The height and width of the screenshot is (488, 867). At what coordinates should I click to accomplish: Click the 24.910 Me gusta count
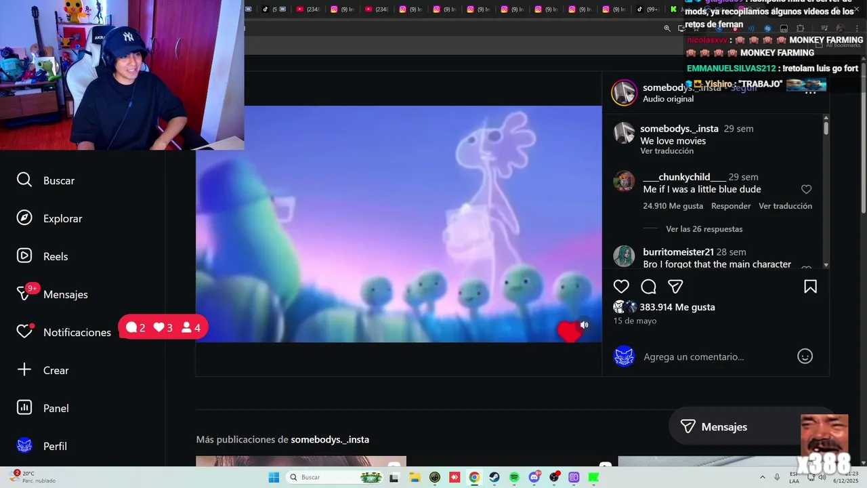[673, 206]
